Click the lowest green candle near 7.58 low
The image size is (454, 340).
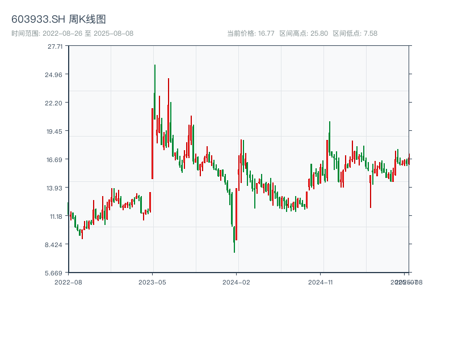[x=234, y=239]
